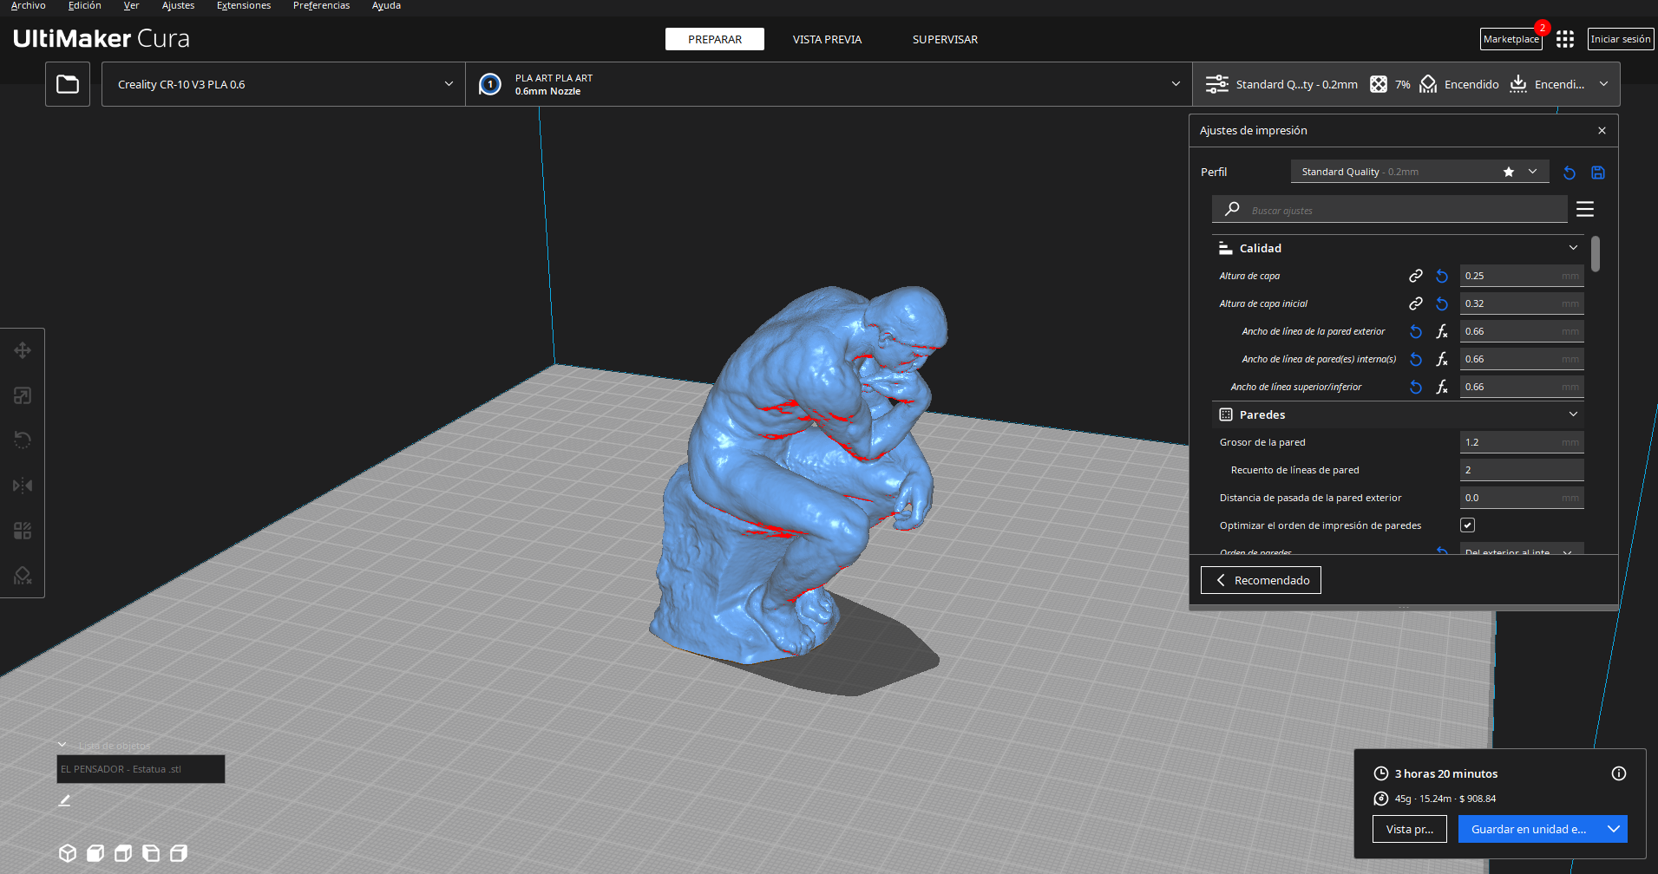Open the Marketplace
Viewport: 1658px width, 874px height.
pyautogui.click(x=1511, y=39)
